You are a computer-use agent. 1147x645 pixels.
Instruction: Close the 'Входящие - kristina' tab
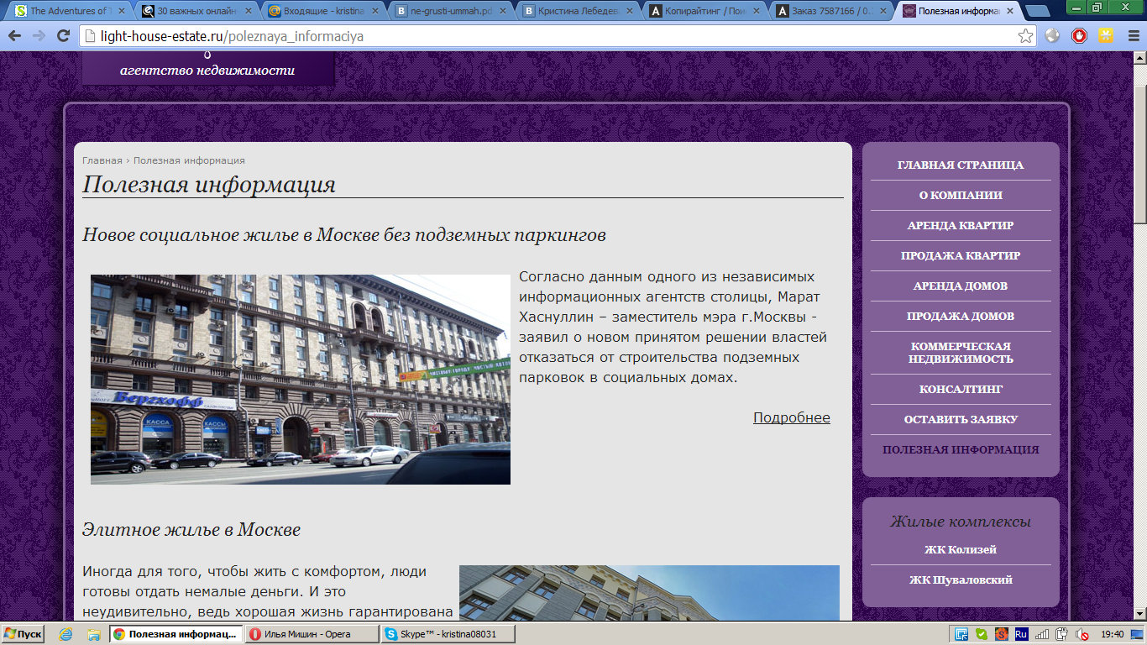tap(374, 12)
